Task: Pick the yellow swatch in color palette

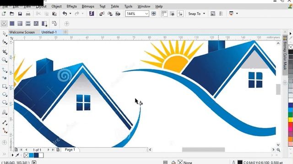Action: 291,119
